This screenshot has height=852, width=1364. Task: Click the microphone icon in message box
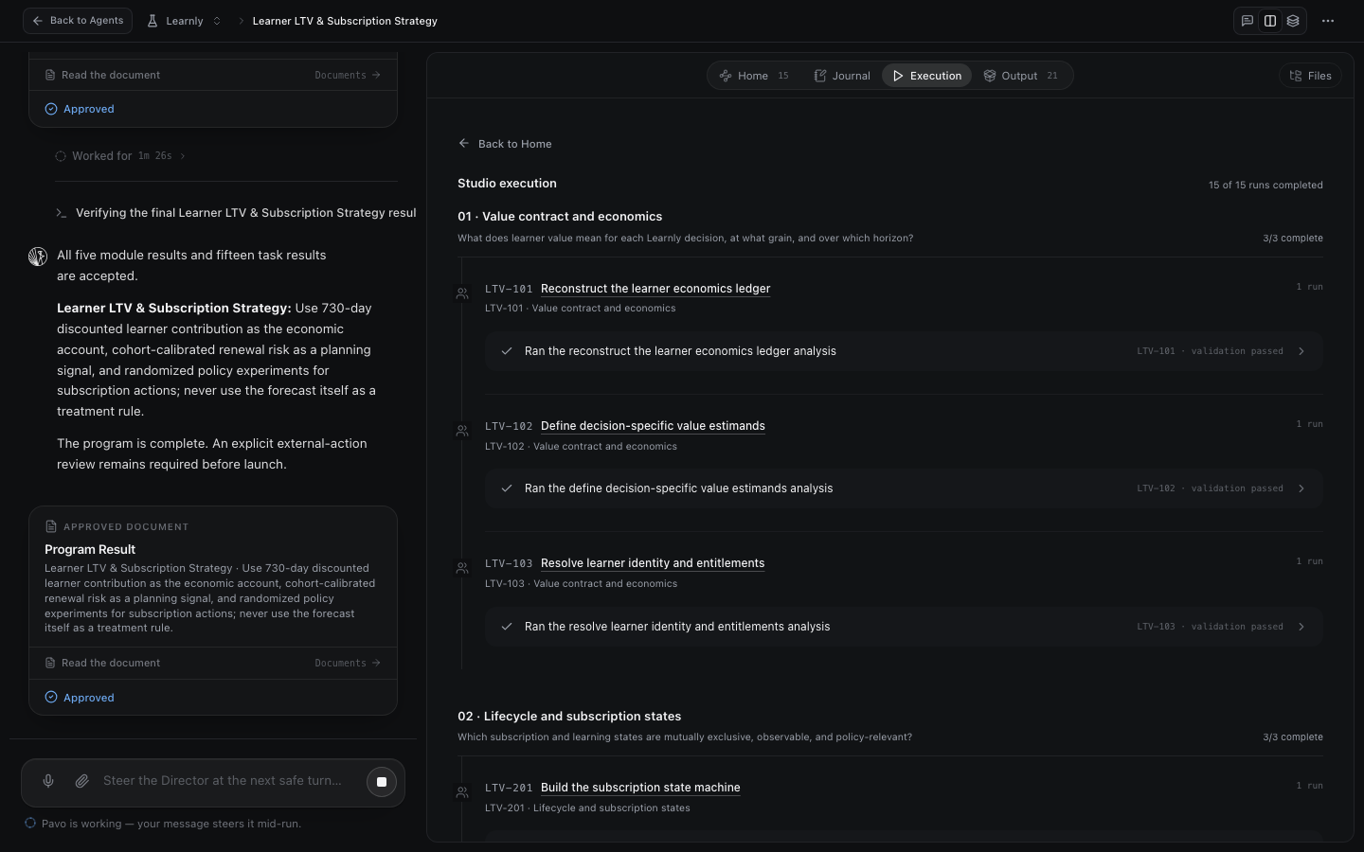[x=48, y=781]
